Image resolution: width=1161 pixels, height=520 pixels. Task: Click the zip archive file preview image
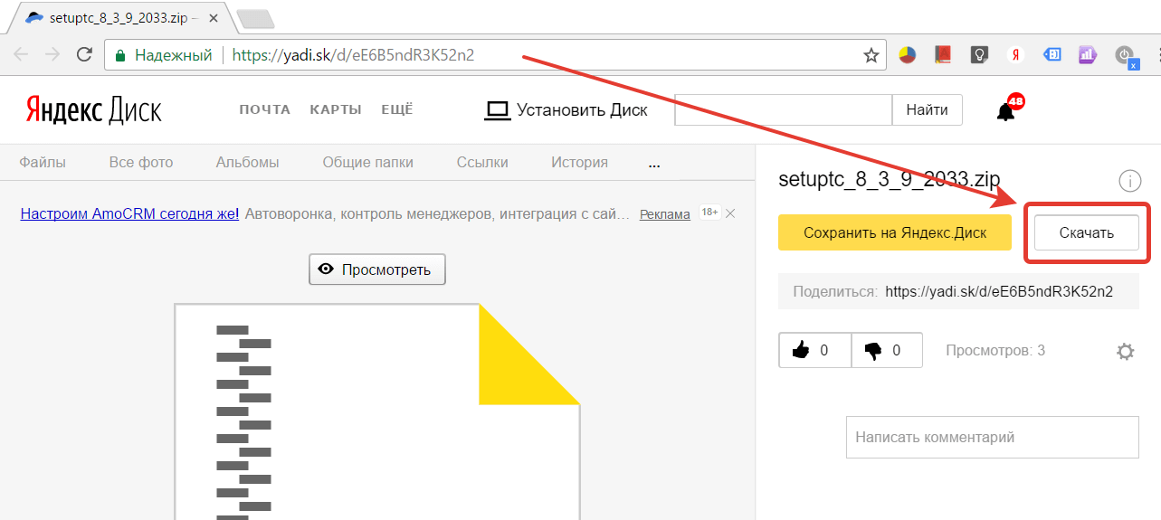(x=376, y=411)
